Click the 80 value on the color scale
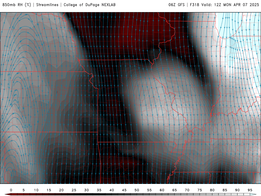This screenshot has width=261, height=196. click(212, 190)
